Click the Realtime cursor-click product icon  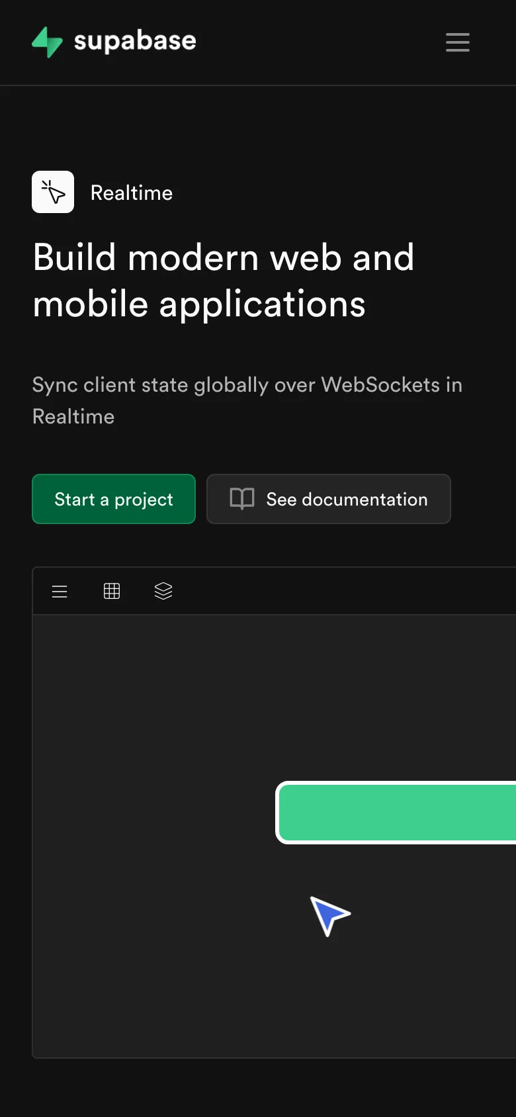pos(53,192)
